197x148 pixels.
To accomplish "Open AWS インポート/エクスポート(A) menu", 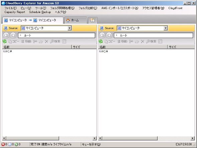I will tap(120, 8).
